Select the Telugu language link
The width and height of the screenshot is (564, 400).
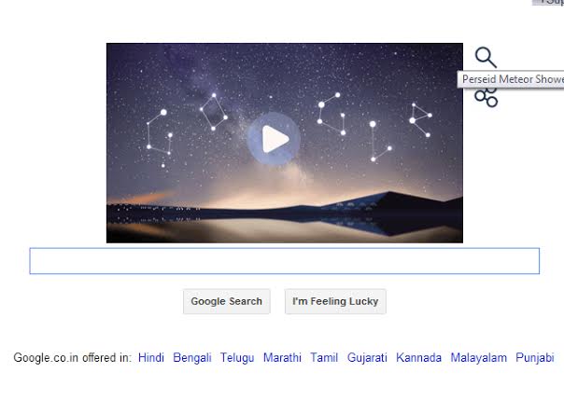pyautogui.click(x=237, y=358)
